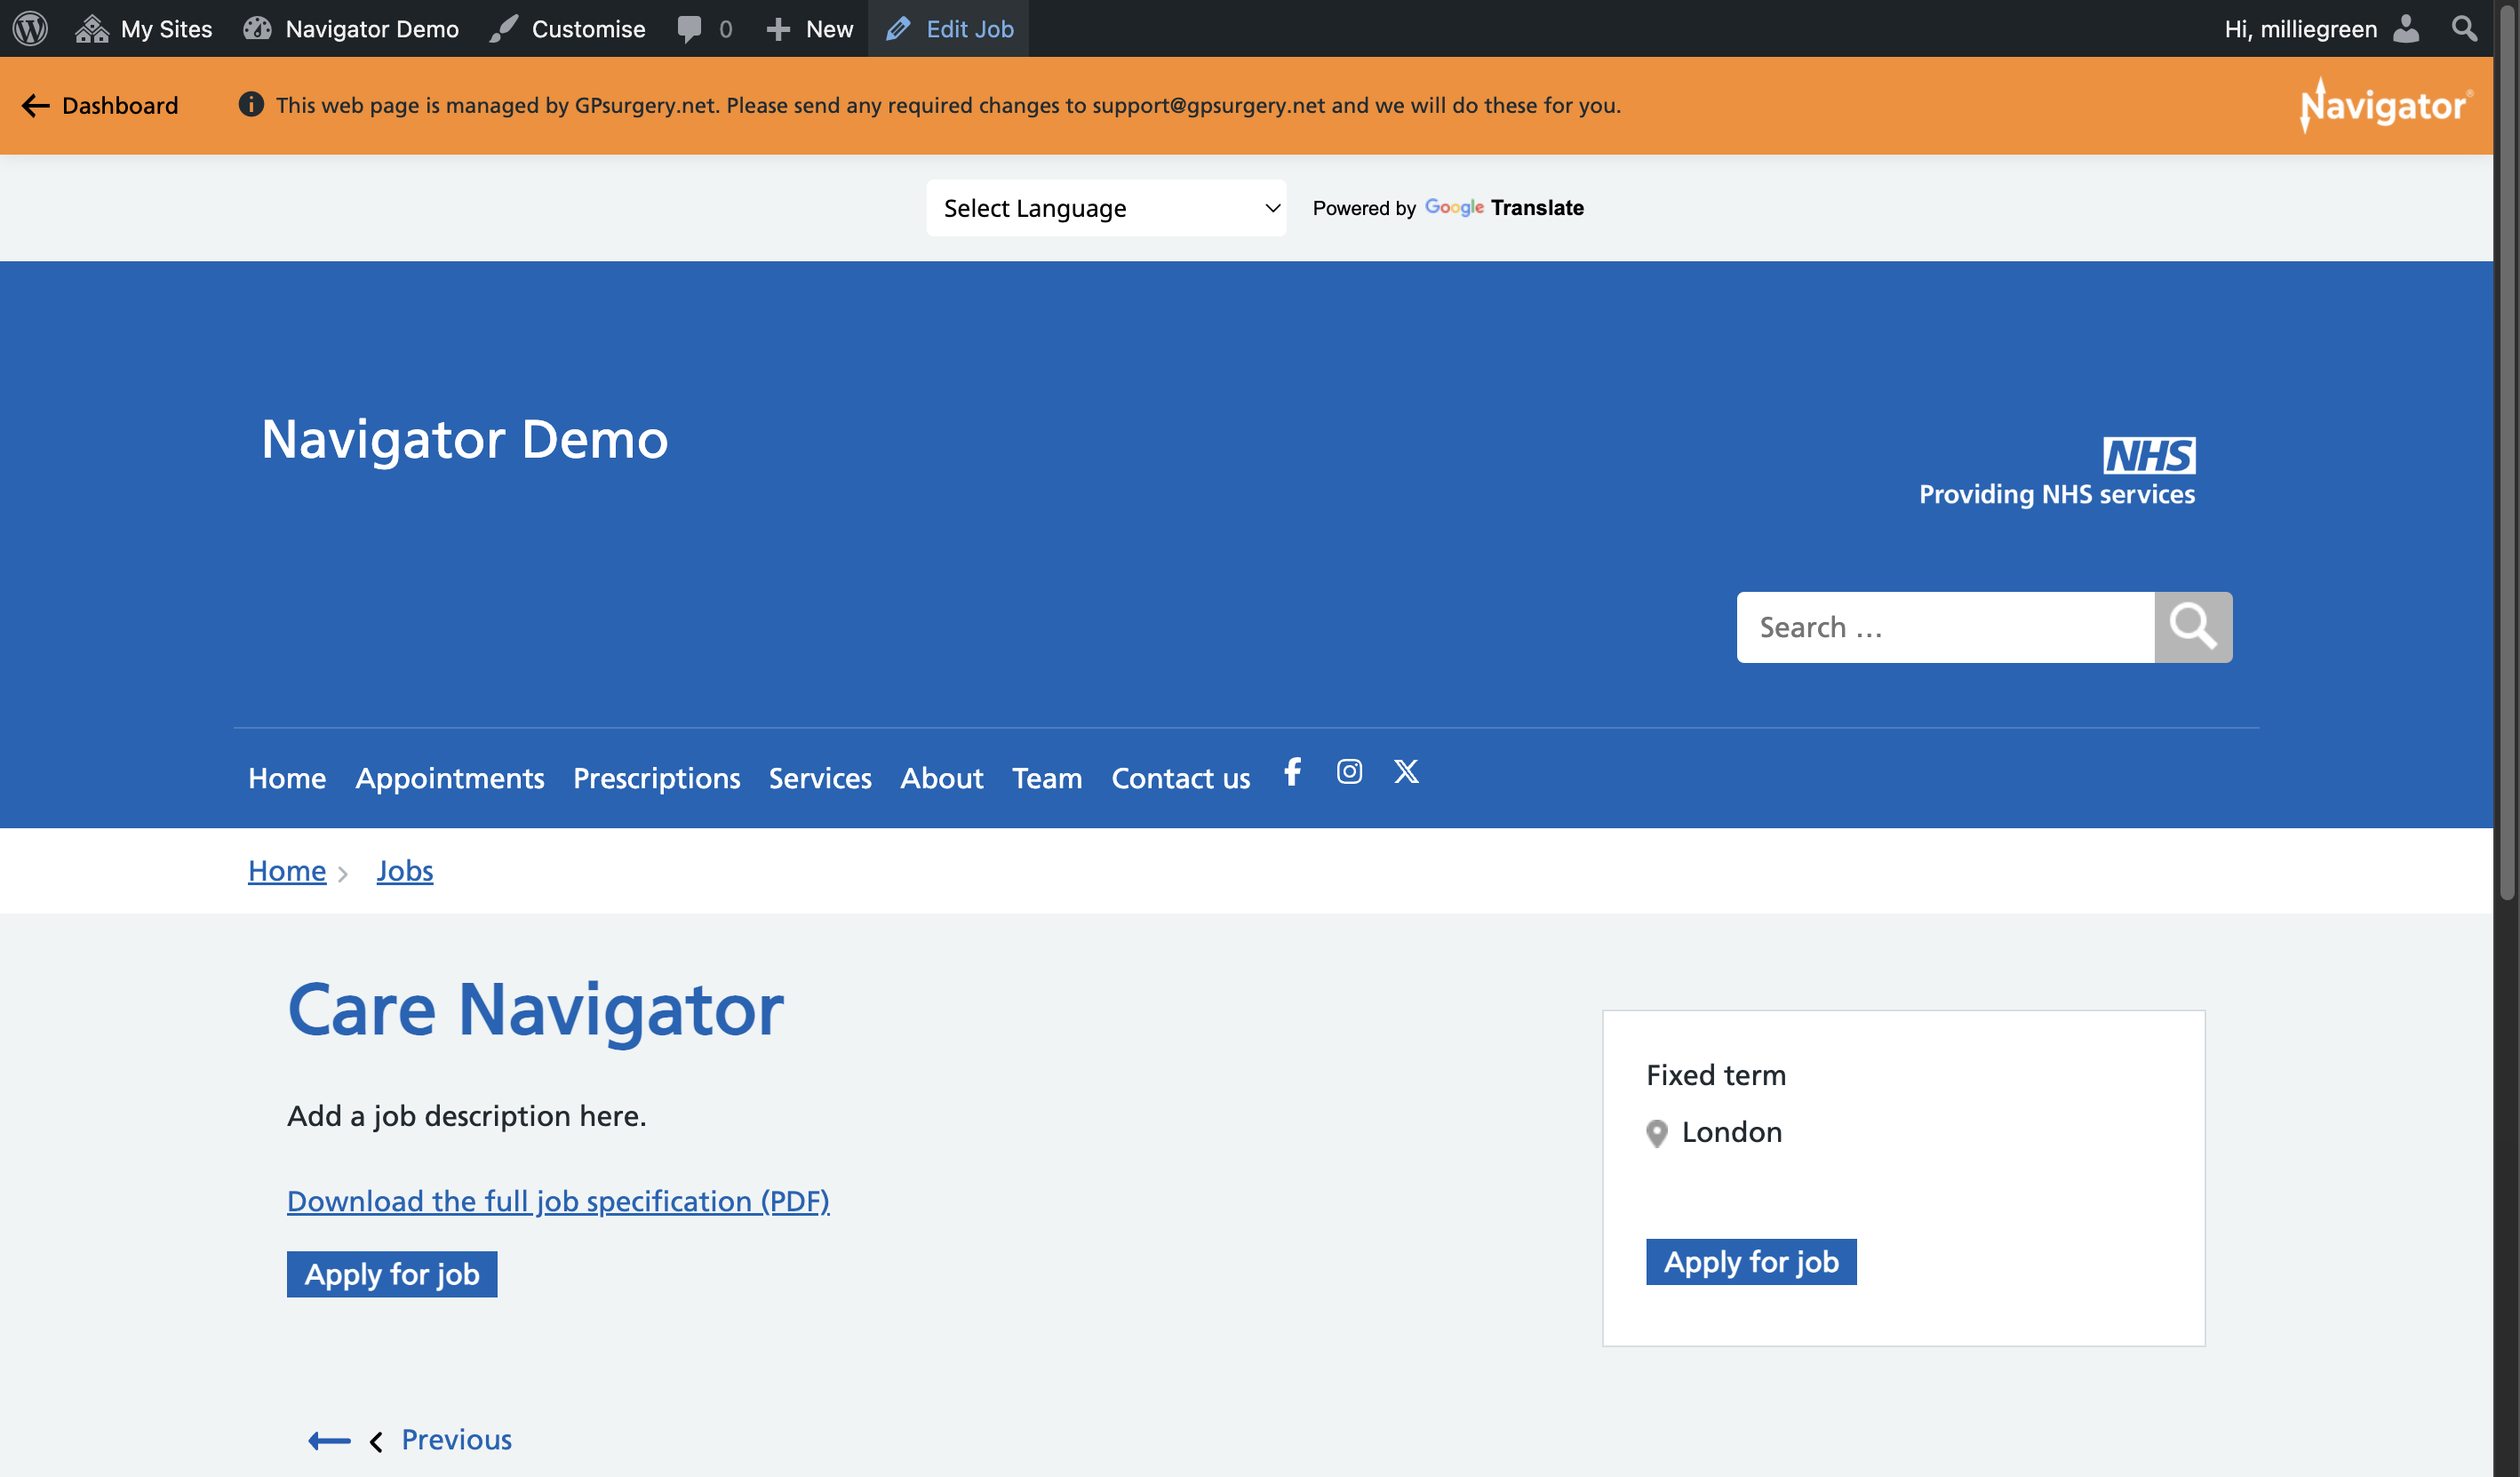The image size is (2520, 1477).
Task: Open the Contact us nav item
Action: coord(1181,778)
